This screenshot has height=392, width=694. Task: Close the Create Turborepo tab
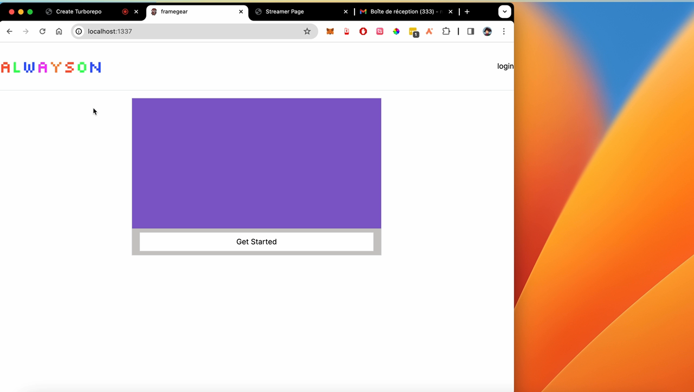[136, 11]
